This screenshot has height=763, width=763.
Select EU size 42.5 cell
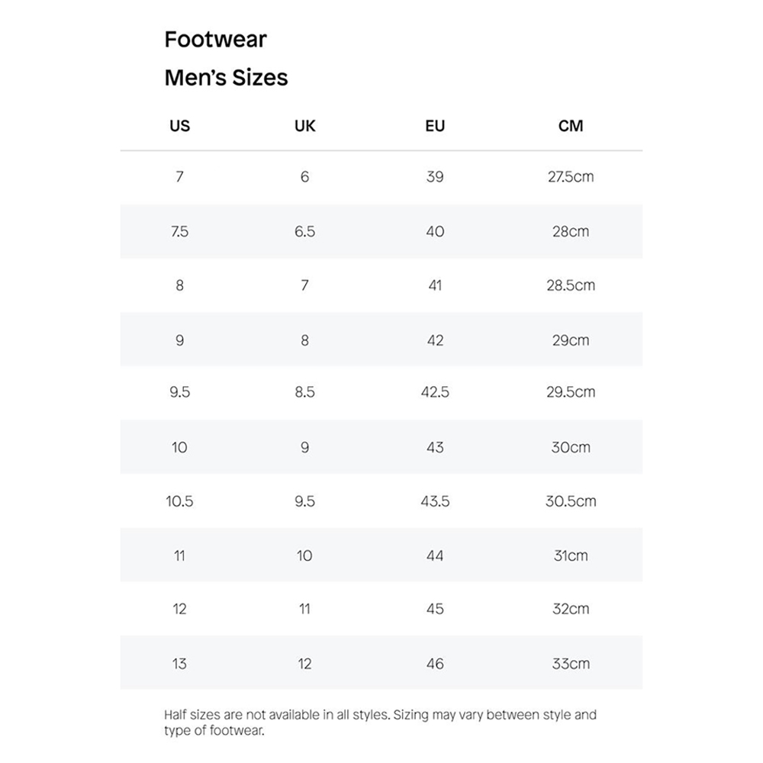pos(435,392)
